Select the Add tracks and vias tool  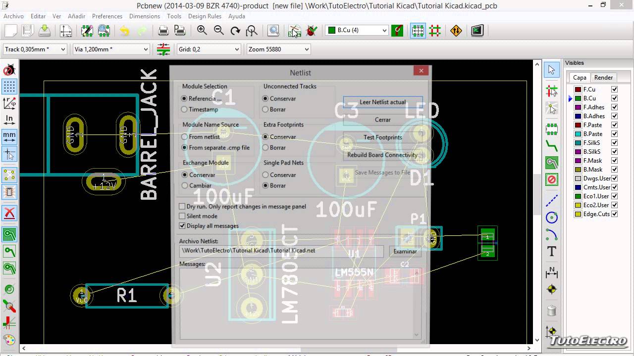coord(552,146)
